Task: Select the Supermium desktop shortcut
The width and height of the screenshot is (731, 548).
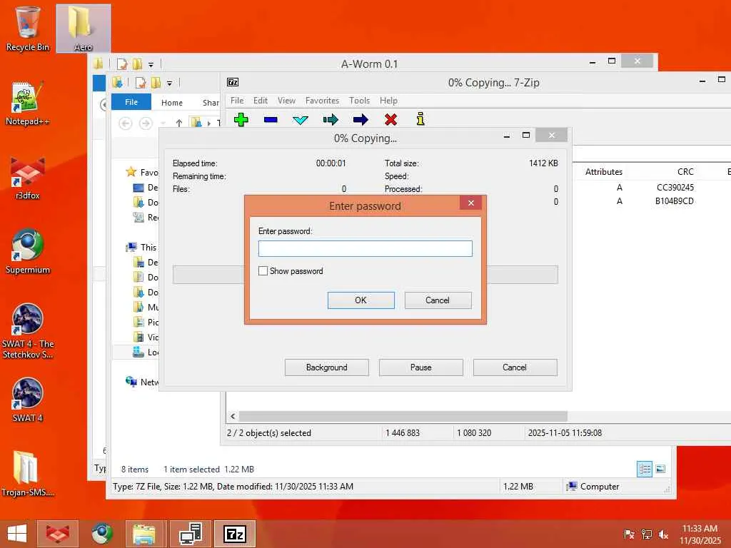Action: [x=28, y=252]
